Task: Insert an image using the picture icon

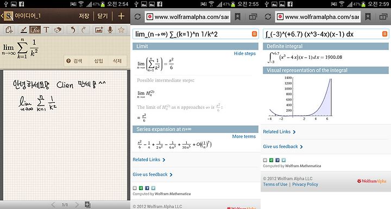Action: click(x=99, y=30)
